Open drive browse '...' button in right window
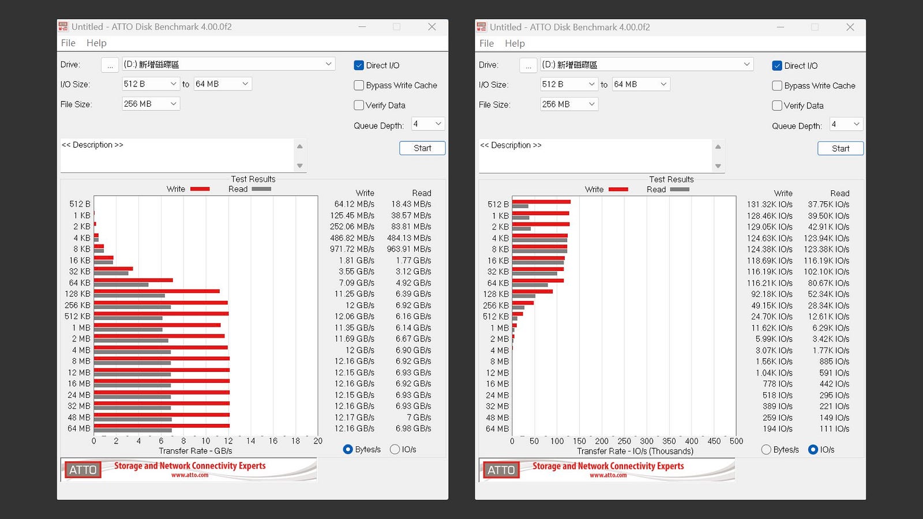This screenshot has height=519, width=923. click(528, 66)
